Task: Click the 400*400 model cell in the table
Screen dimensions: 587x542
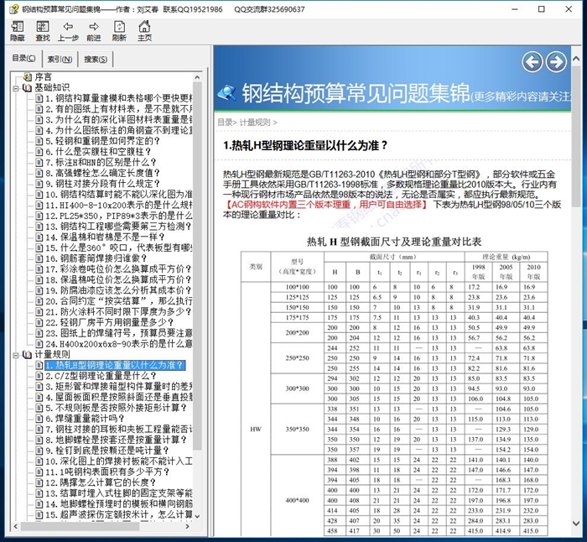Action: click(x=297, y=500)
